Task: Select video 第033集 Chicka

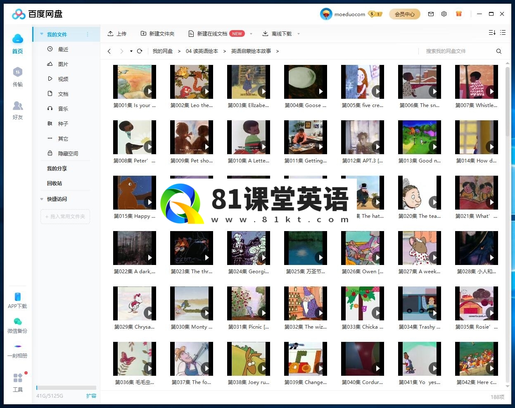Action: coord(363,308)
